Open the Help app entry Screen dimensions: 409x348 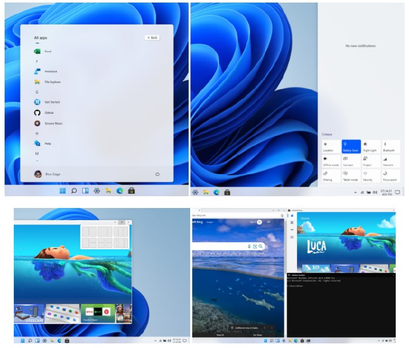[42, 144]
